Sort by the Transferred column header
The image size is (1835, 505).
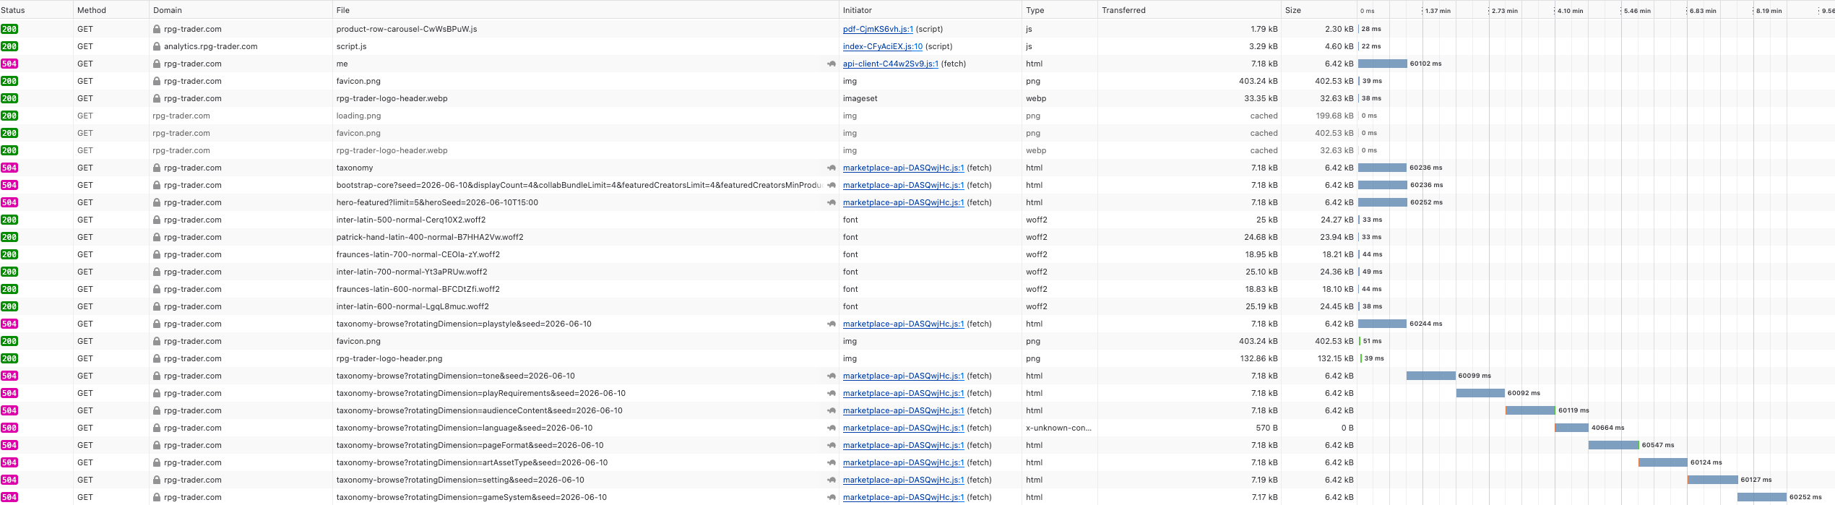pos(1123,10)
